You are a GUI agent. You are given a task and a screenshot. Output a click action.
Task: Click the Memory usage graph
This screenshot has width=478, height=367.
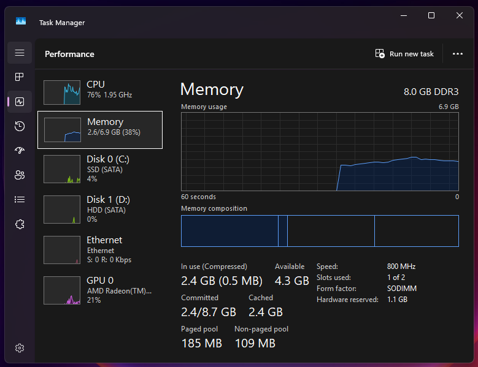pos(320,151)
